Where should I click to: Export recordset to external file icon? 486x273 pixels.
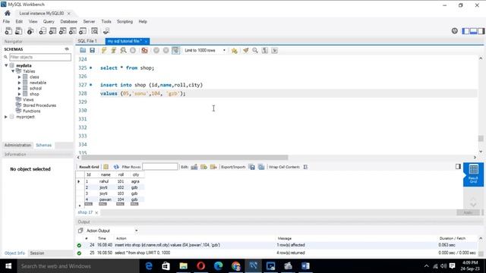(252, 167)
